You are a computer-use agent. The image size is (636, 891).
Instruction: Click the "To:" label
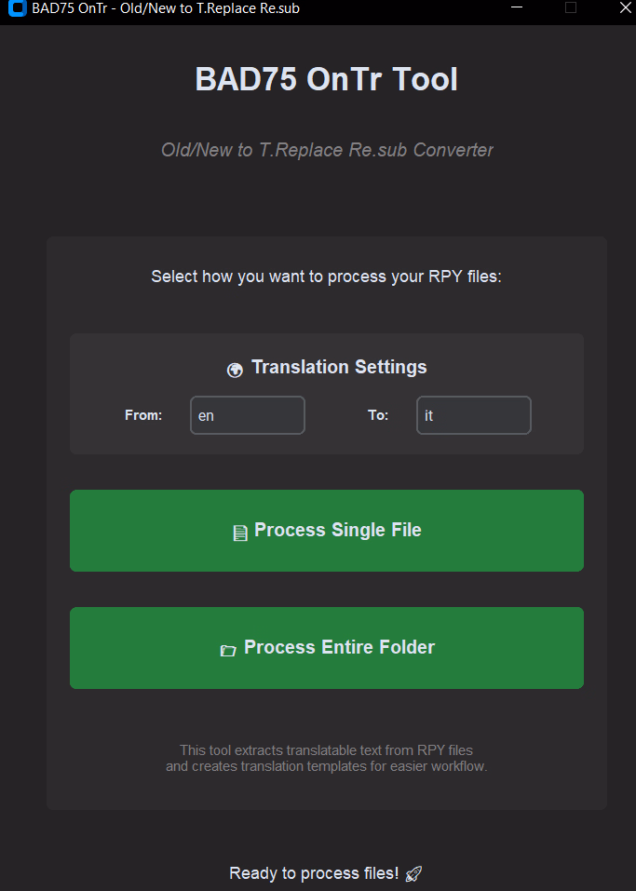pos(378,415)
